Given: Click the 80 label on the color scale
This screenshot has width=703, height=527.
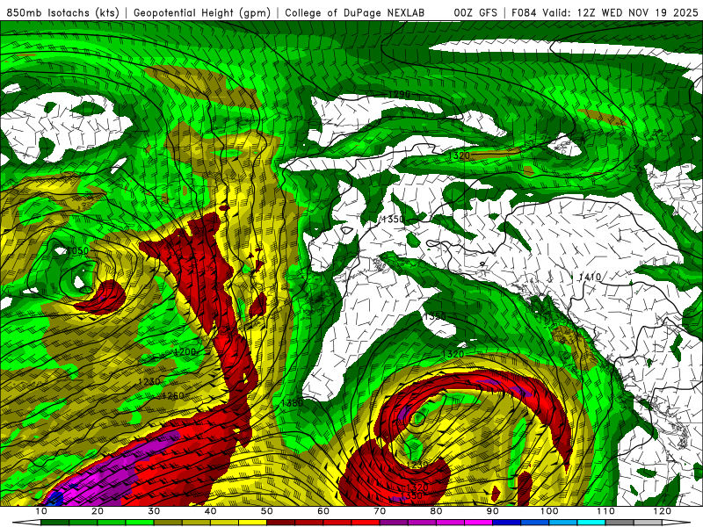Looking at the screenshot, I should [x=436, y=511].
